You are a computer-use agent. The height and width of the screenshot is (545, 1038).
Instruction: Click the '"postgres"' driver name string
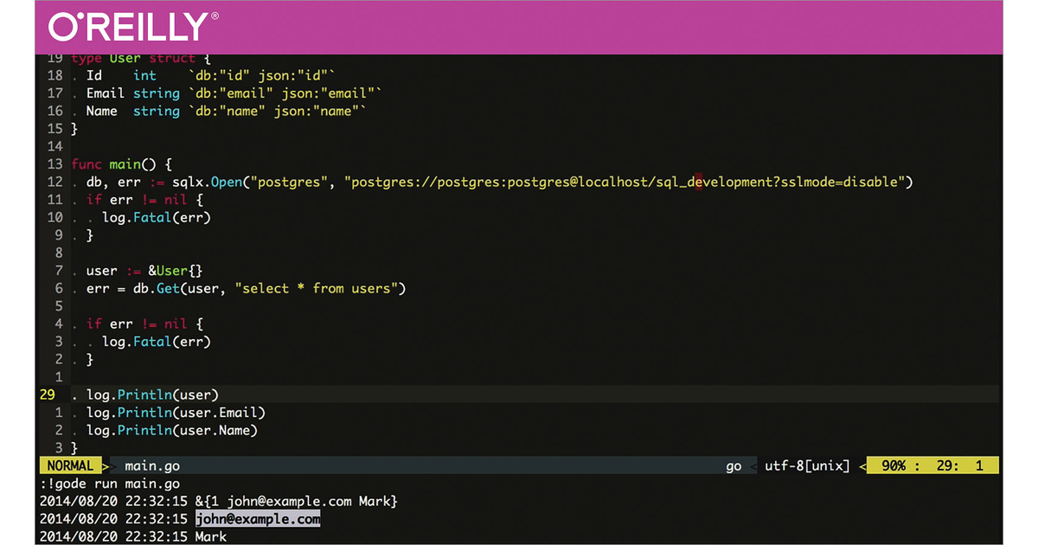pyautogui.click(x=289, y=183)
